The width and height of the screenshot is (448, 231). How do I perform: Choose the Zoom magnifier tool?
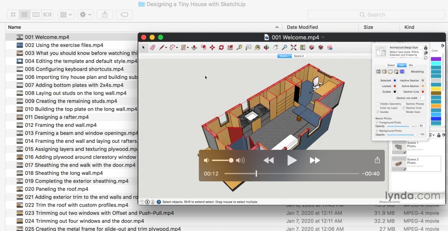(x=284, y=48)
